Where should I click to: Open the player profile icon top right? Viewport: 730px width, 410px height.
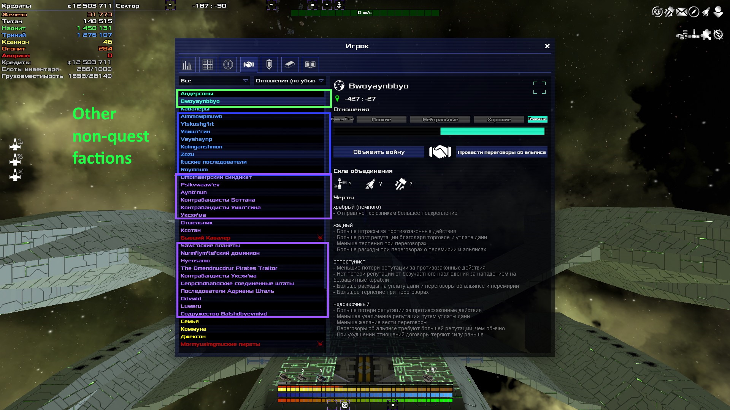click(718, 12)
